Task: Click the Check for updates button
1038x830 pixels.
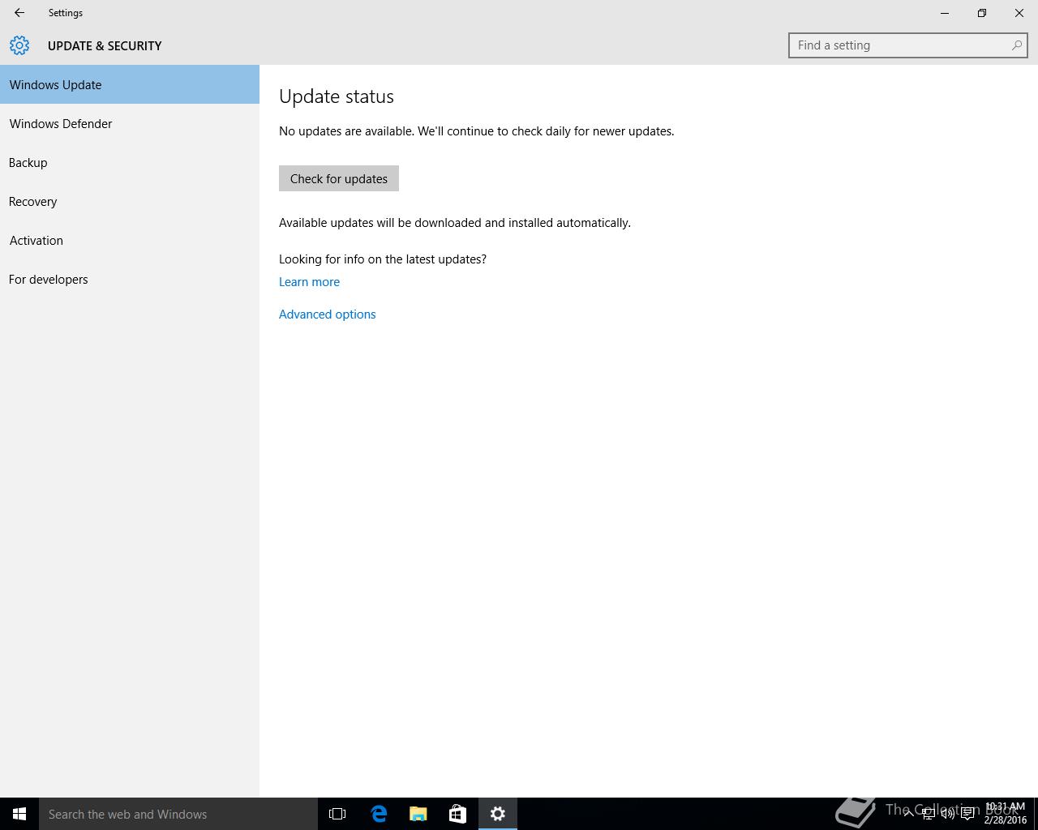Action: coord(339,178)
